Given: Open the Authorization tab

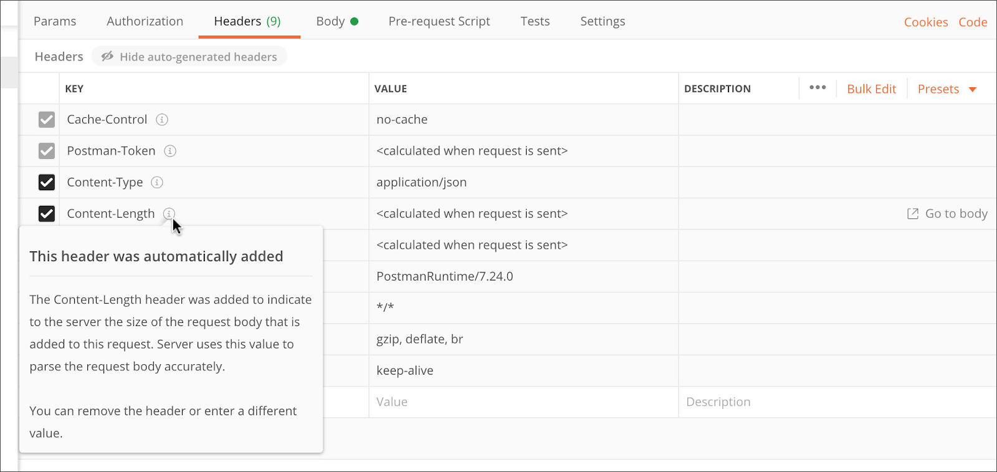Looking at the screenshot, I should click(145, 21).
